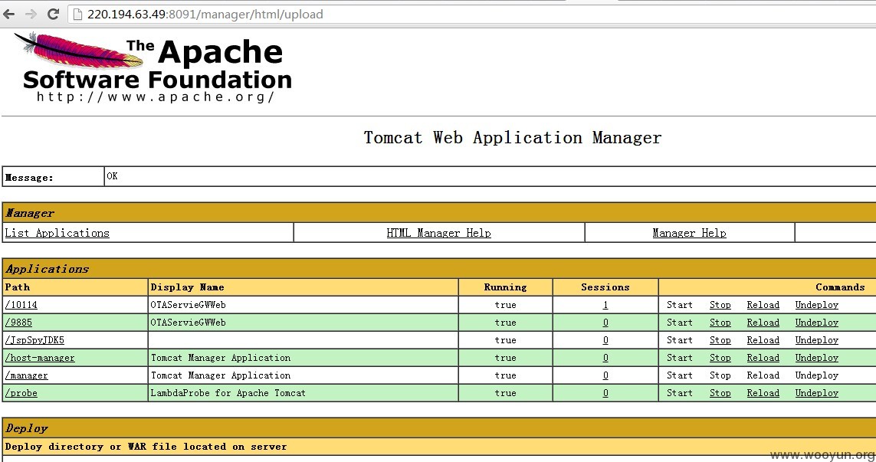Open the /JspSpyJDK5 application path
Viewport: 876px width, 462px height.
[34, 340]
